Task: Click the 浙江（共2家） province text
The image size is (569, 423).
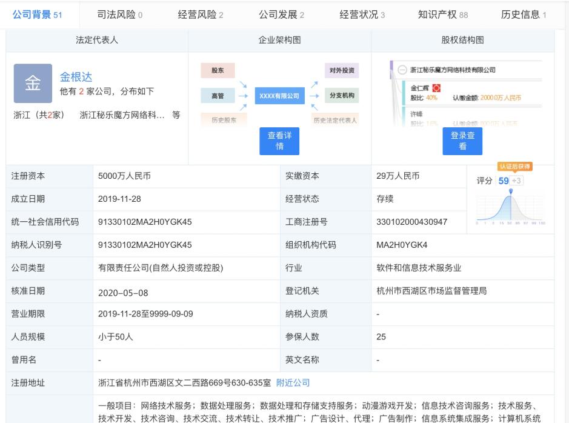Action: click(x=41, y=115)
